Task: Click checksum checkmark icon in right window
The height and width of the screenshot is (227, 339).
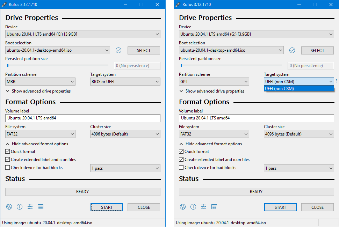Action: tap(292, 50)
